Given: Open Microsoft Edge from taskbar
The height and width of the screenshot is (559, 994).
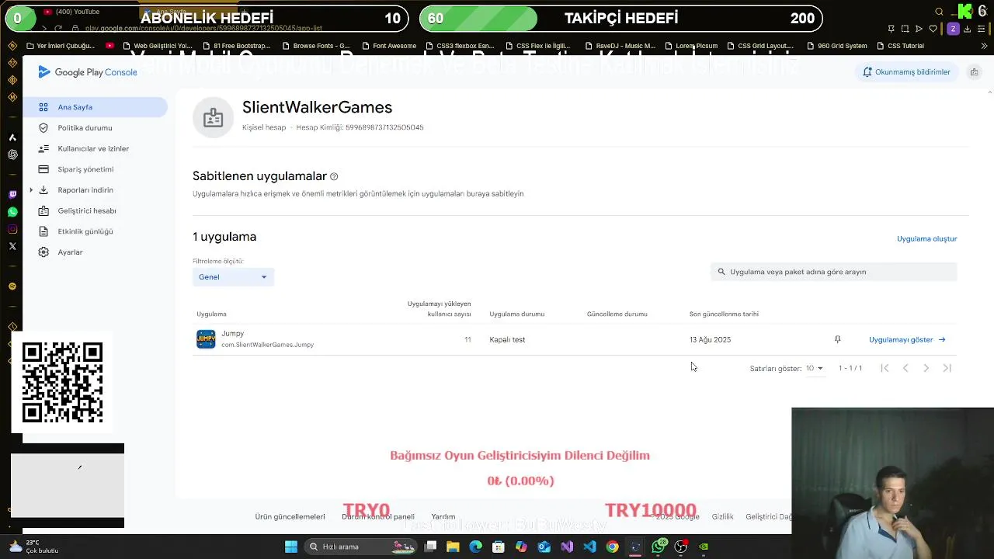Looking at the screenshot, I should click(476, 547).
